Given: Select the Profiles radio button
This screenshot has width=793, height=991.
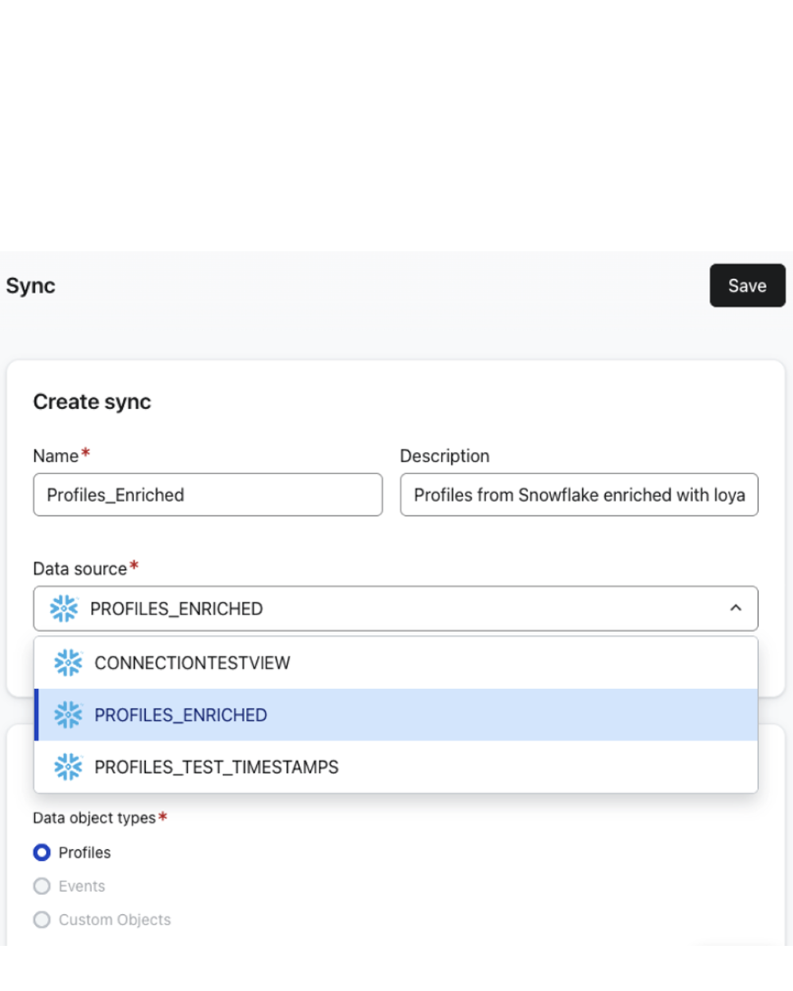Looking at the screenshot, I should click(x=42, y=853).
